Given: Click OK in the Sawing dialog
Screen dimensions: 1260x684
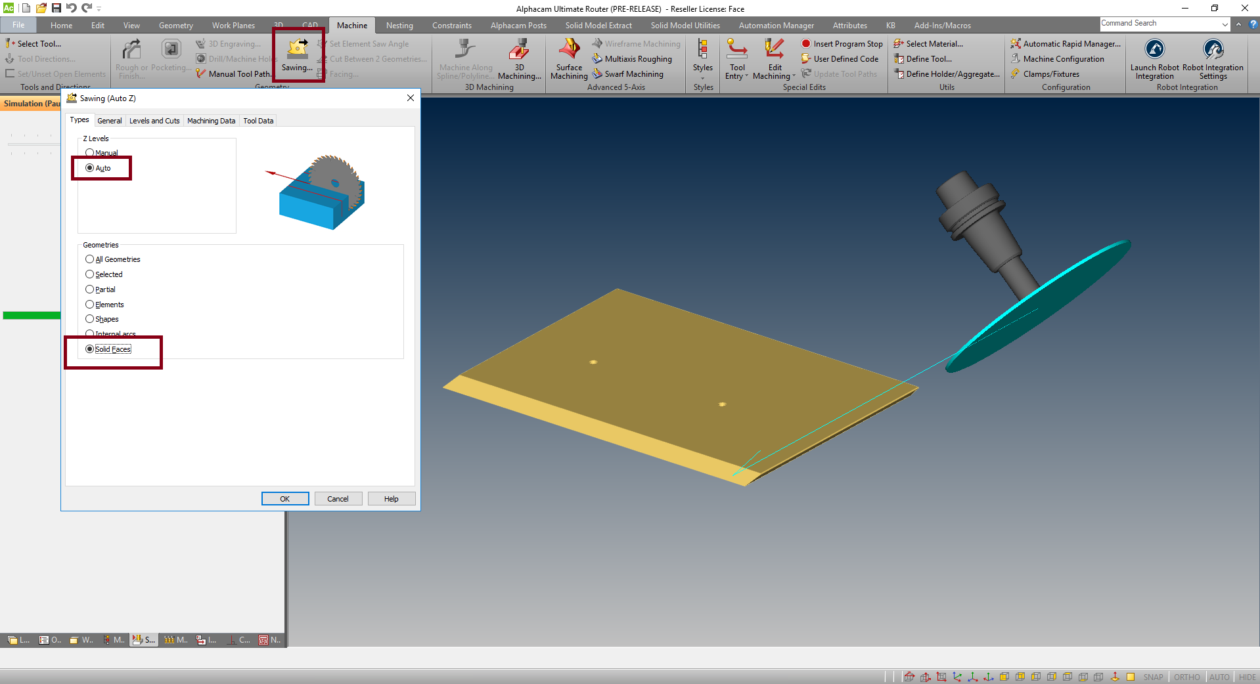Looking at the screenshot, I should click(x=285, y=499).
